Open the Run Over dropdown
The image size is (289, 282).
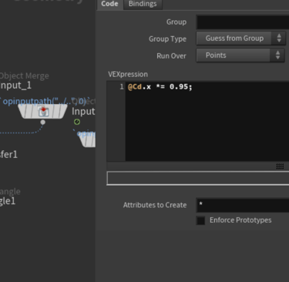tap(240, 55)
